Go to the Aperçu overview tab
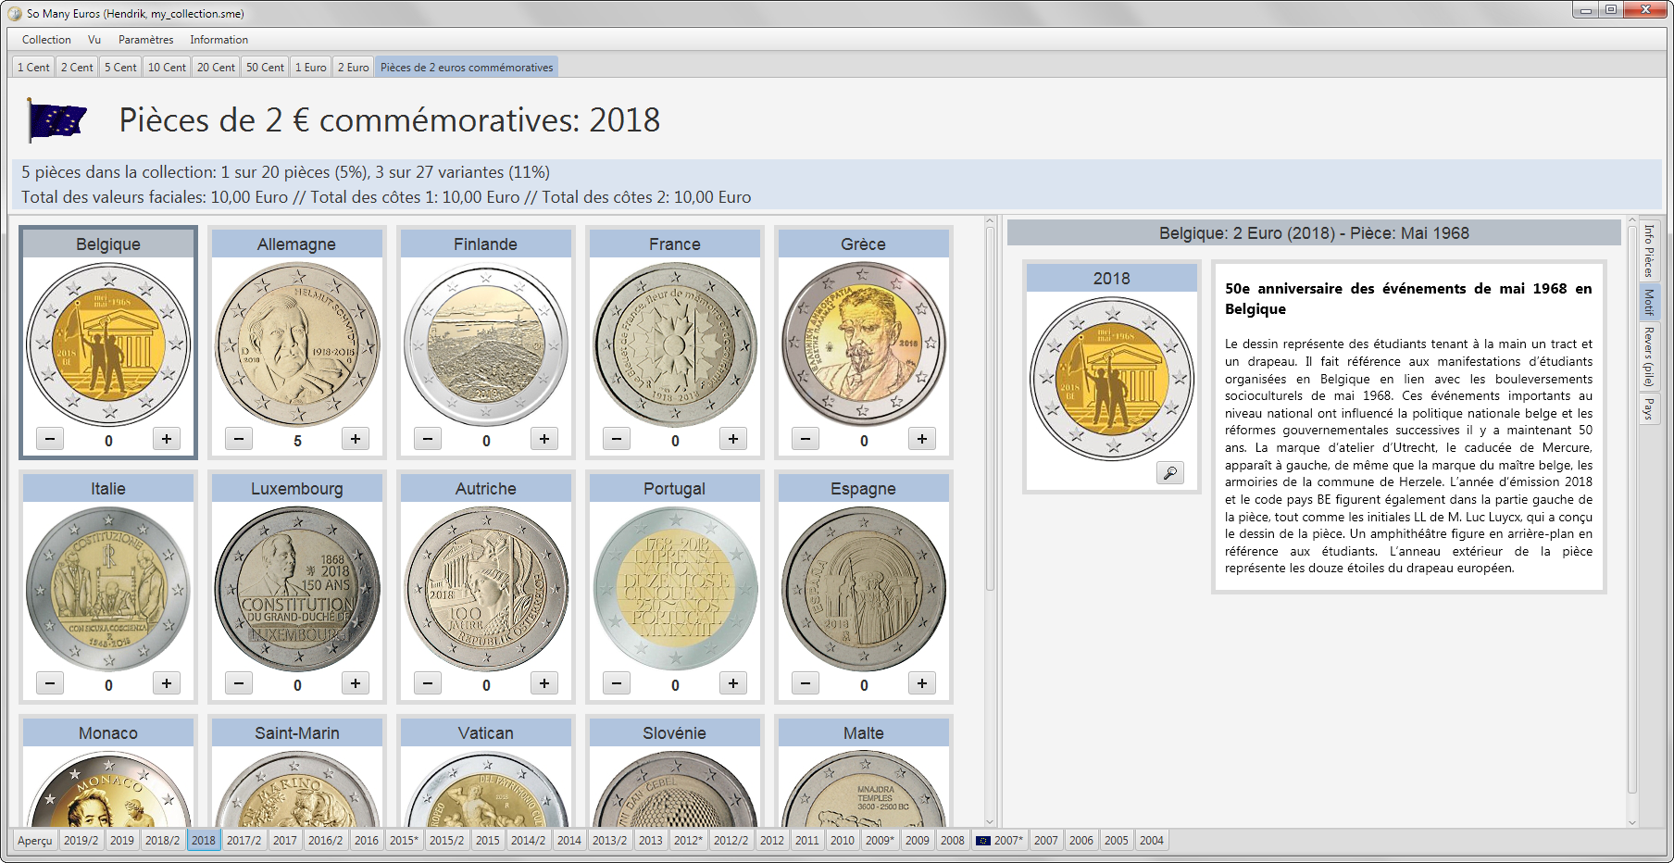 pos(35,841)
